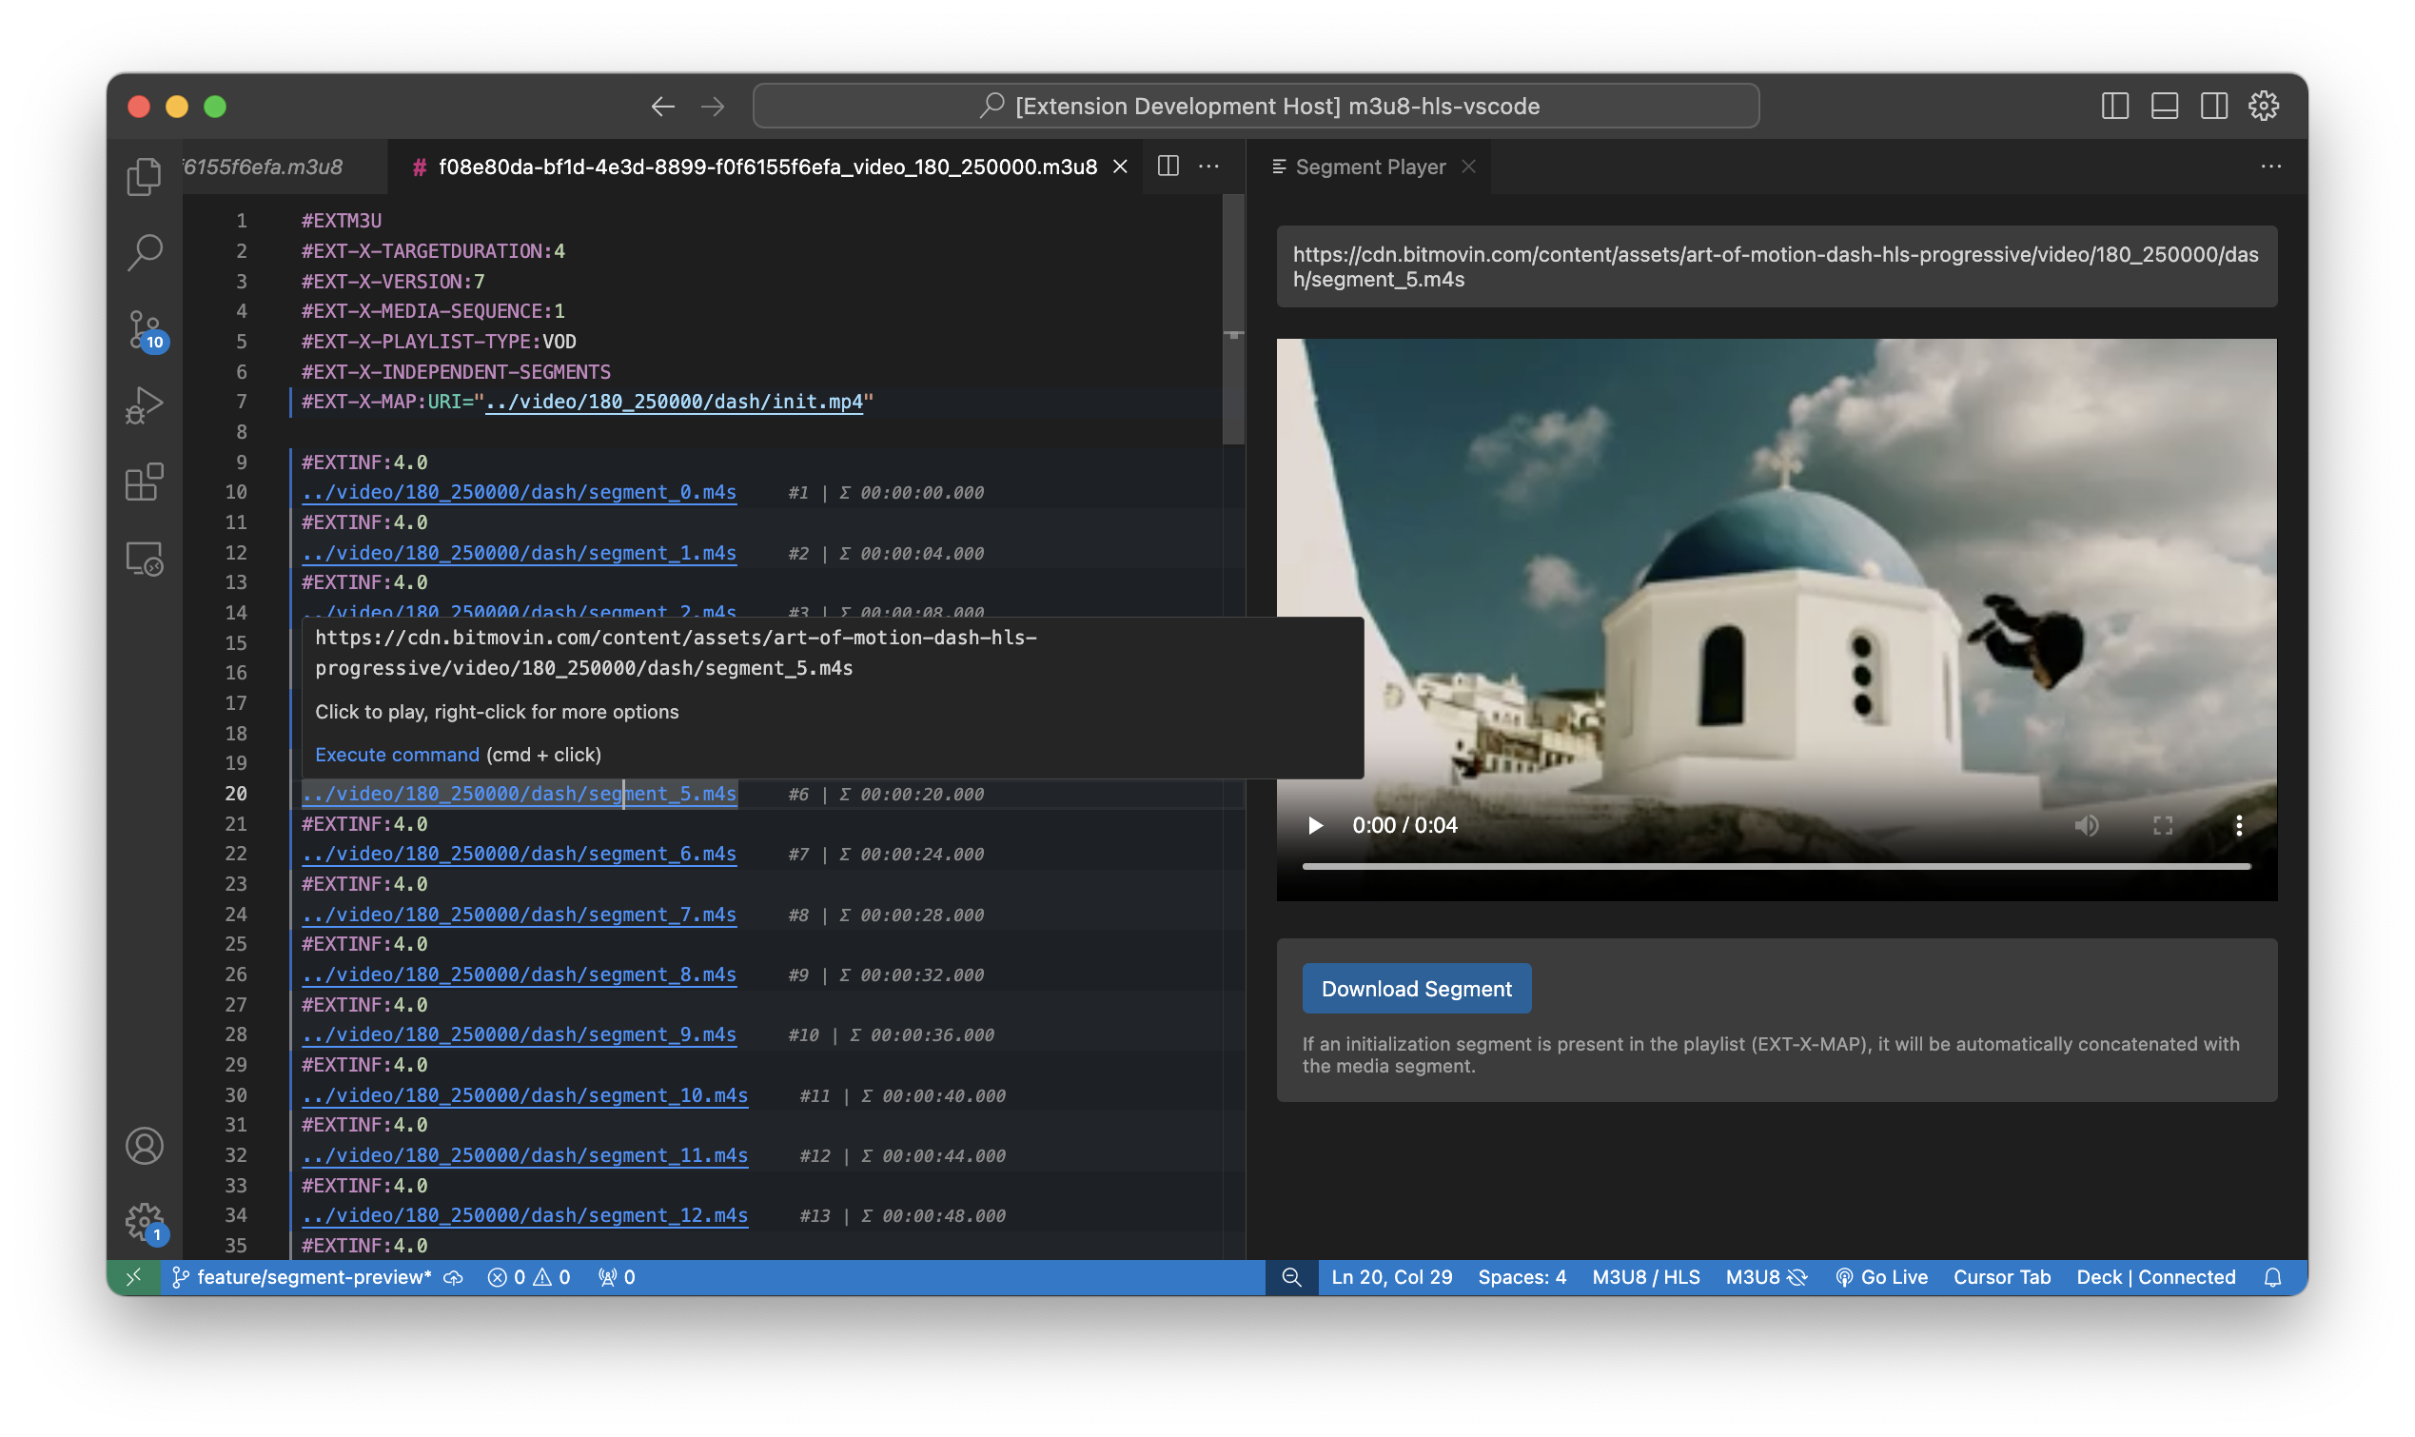This screenshot has height=1437, width=2415.
Task: Open the Segment Player tab
Action: tap(1370, 166)
